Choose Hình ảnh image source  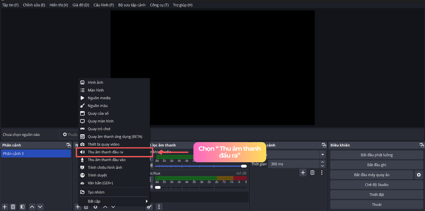coord(114,82)
